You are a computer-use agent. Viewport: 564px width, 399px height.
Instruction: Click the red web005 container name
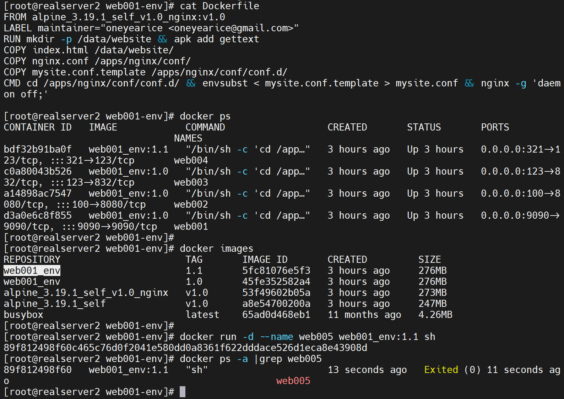[x=293, y=381]
